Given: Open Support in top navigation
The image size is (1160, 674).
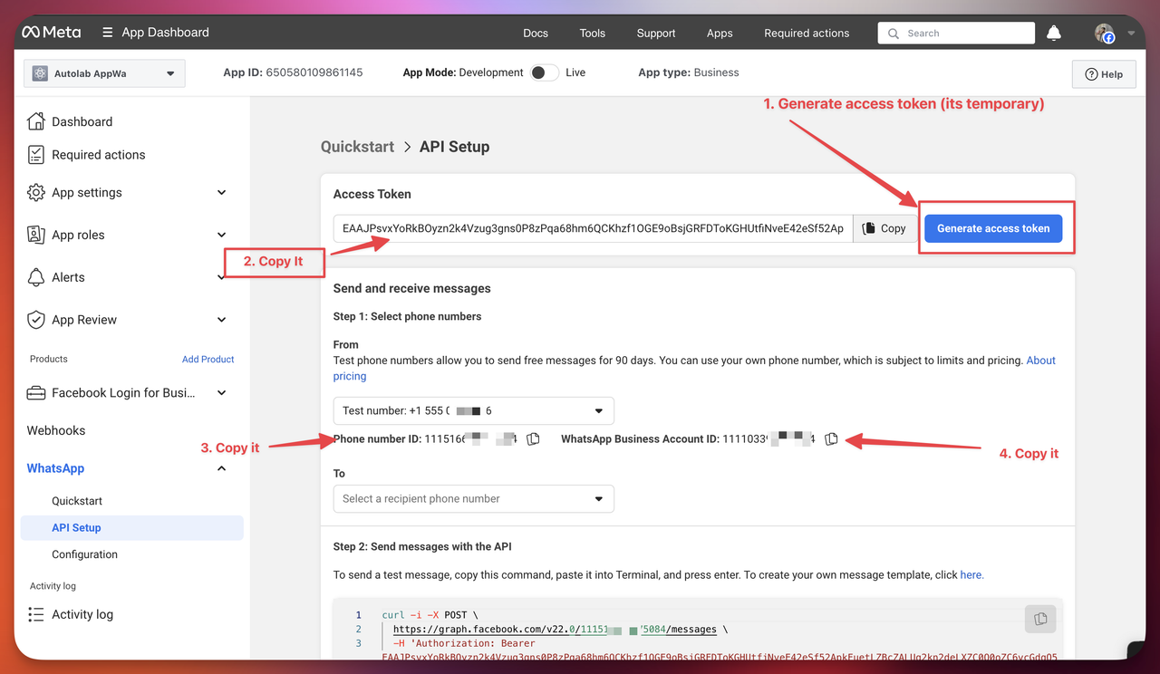Looking at the screenshot, I should (656, 33).
